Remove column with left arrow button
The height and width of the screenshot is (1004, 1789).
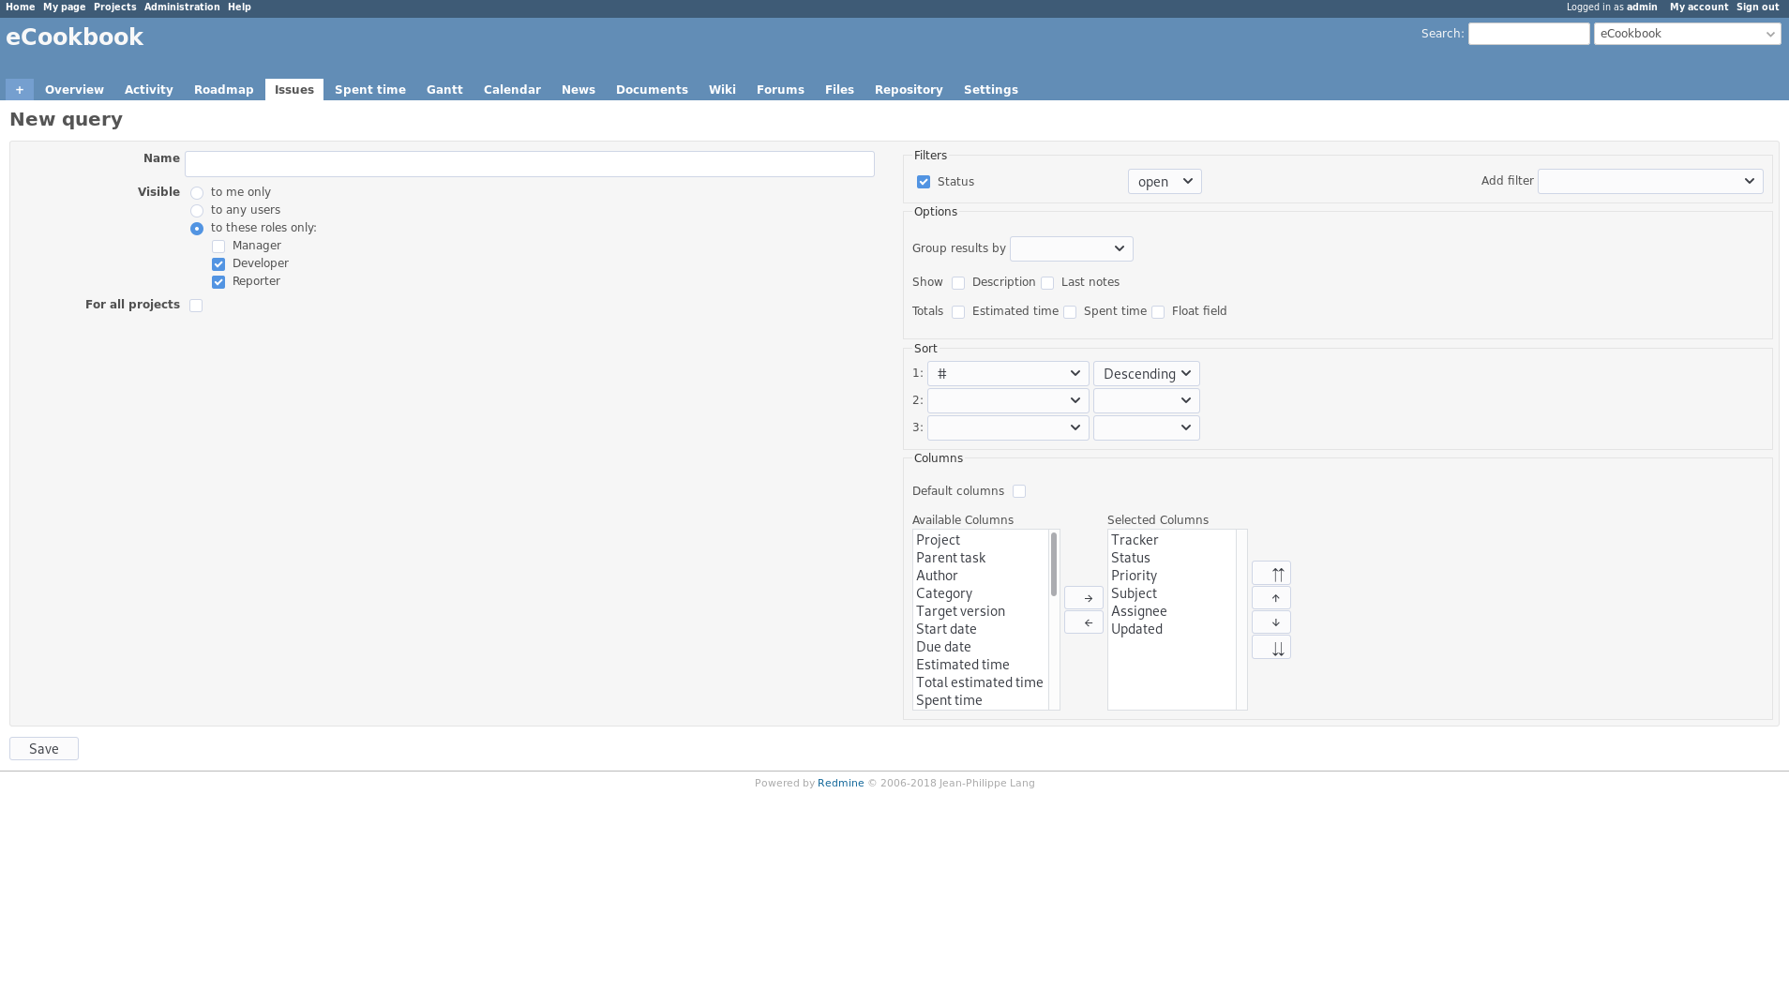click(x=1083, y=622)
